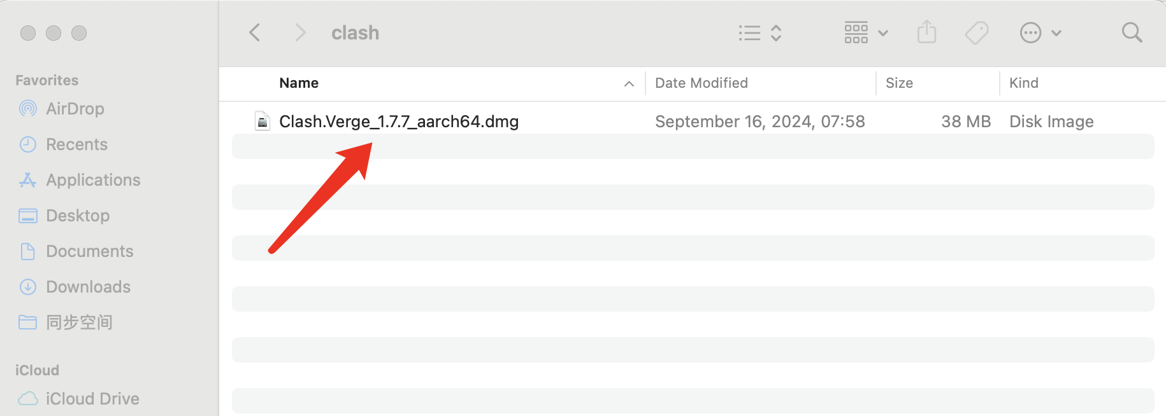
Task: Open the Group By dropdown
Action: (x=866, y=32)
